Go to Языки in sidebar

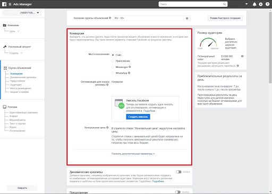click(x=13, y=127)
